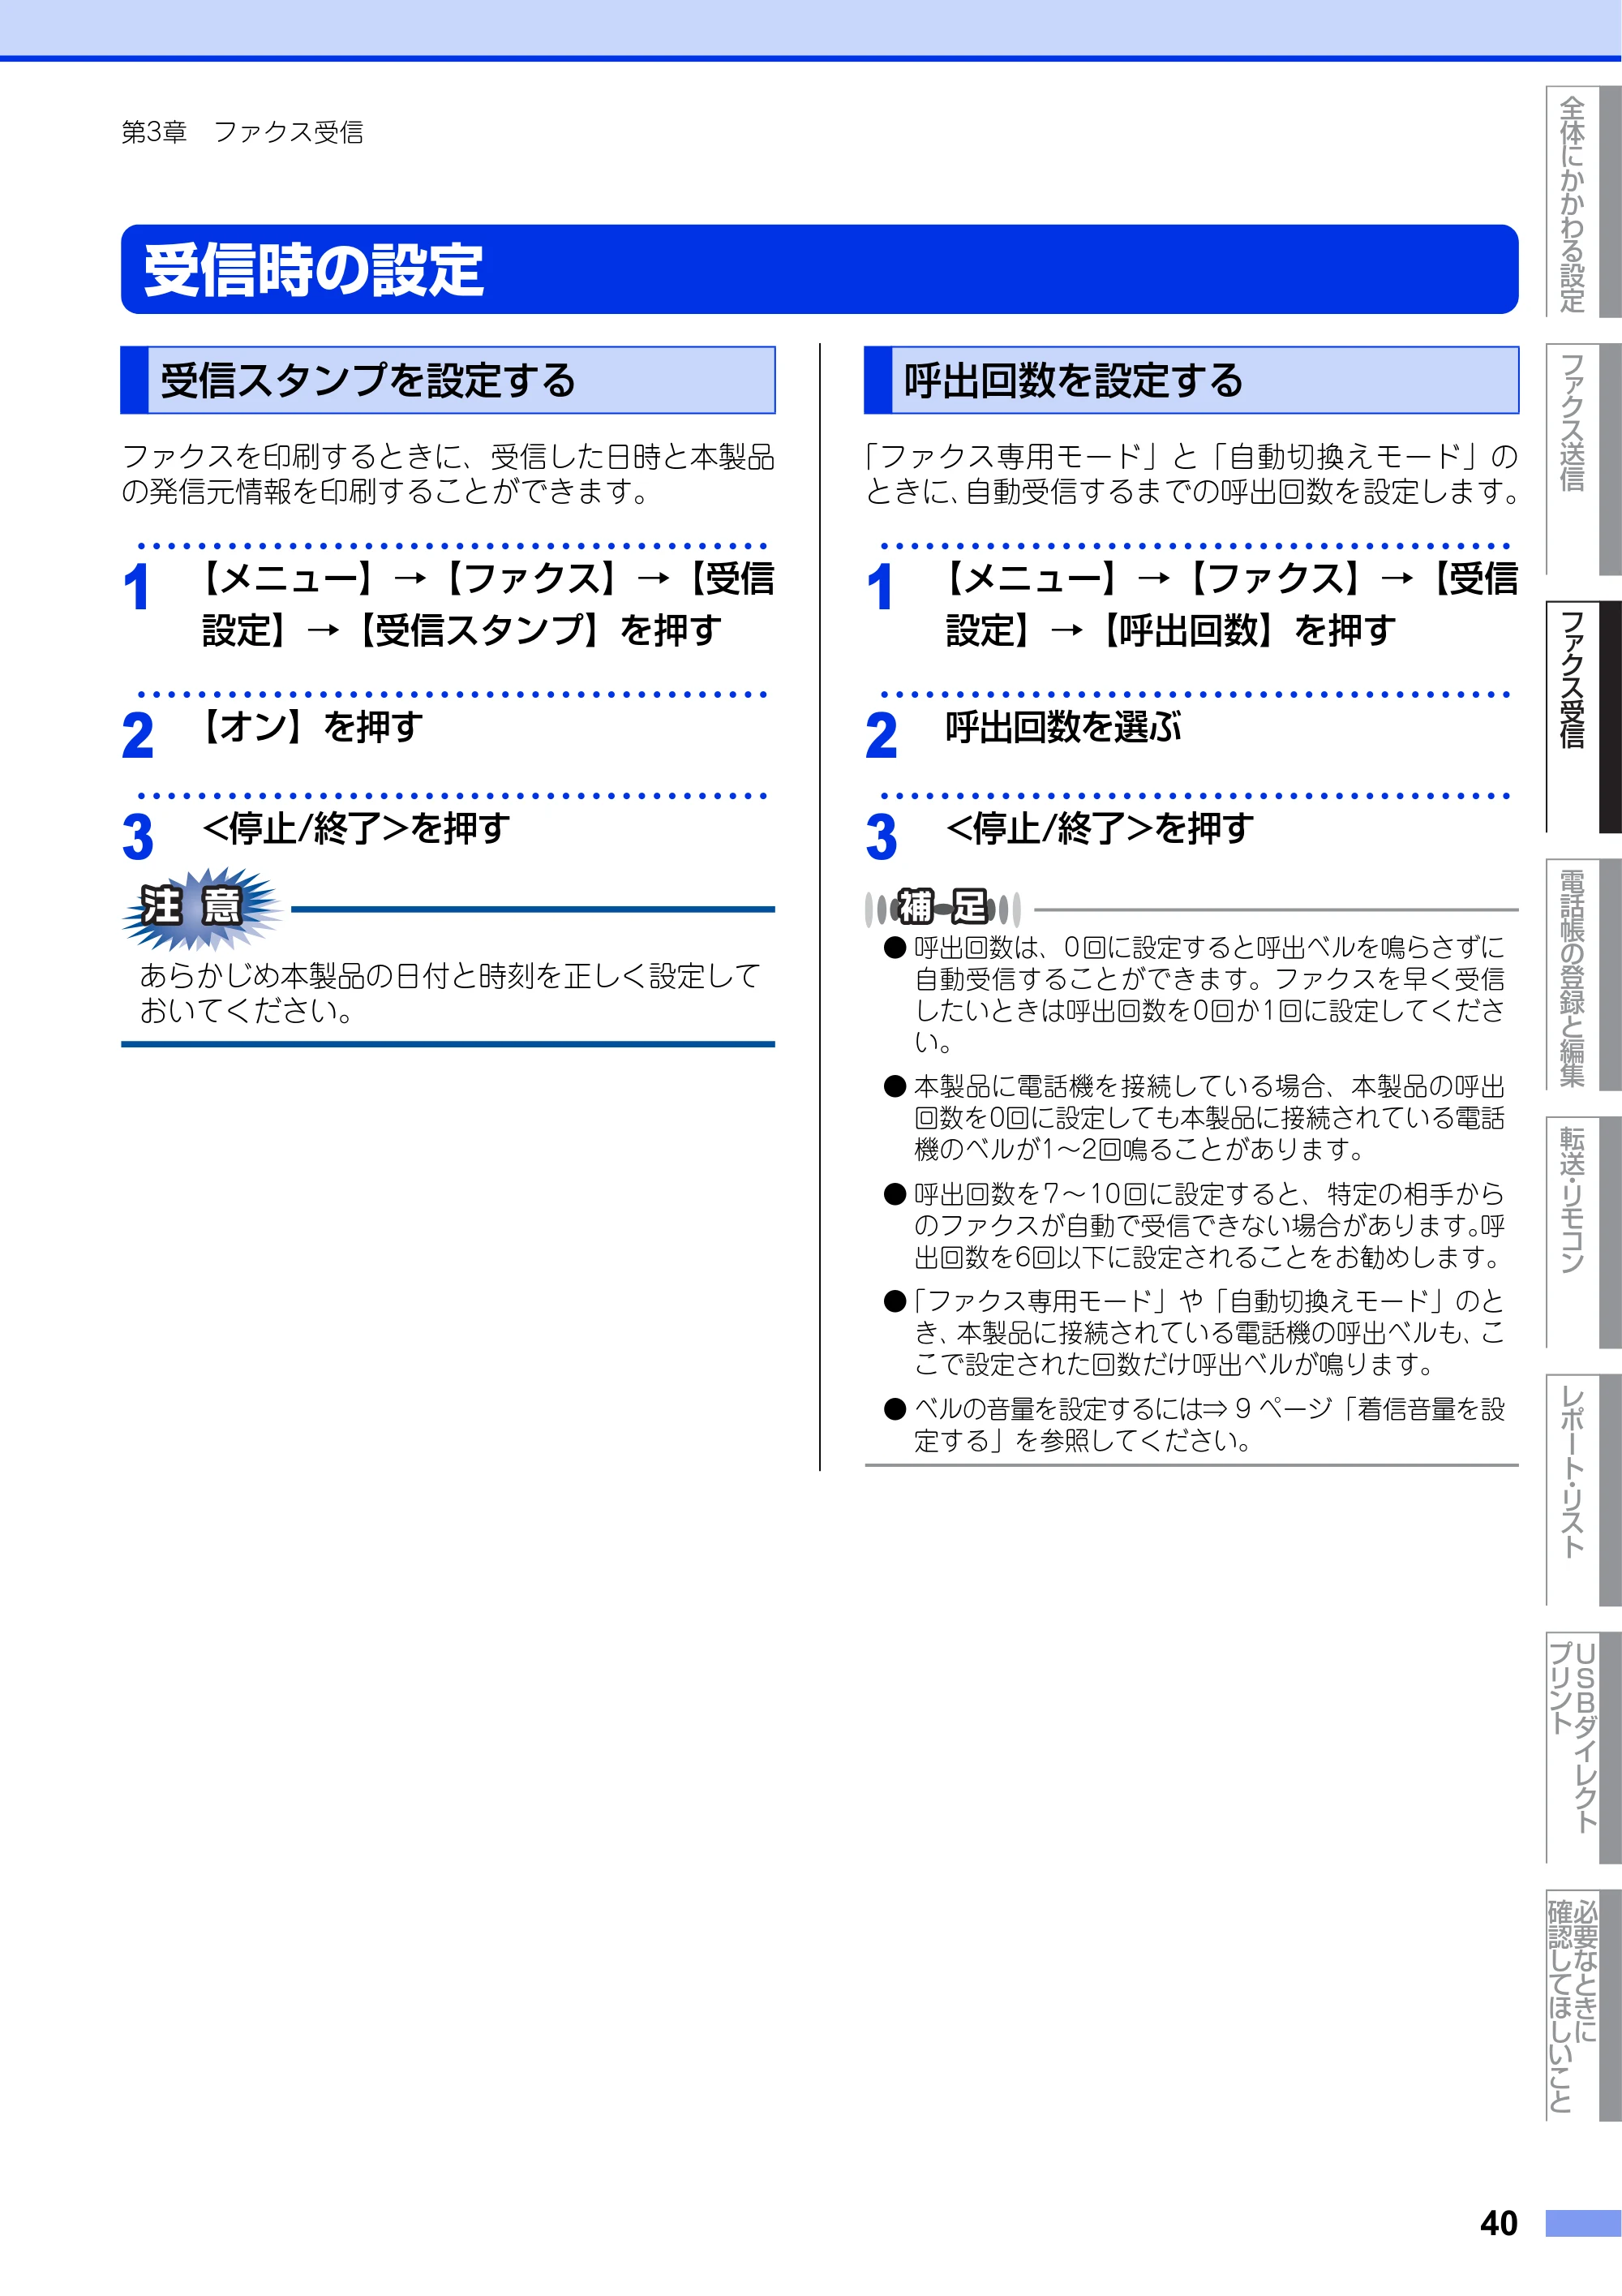Click <停止/終了>を押す in the 呼出回数 column

pos(1100,828)
